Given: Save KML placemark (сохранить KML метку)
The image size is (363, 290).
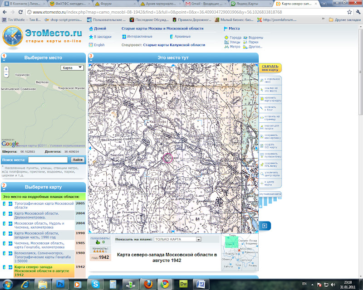Looking at the screenshot, I should [x=270, y=164].
